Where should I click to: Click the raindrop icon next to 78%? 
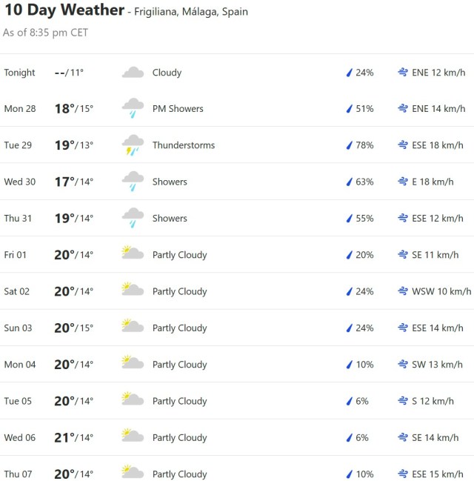tap(349, 145)
